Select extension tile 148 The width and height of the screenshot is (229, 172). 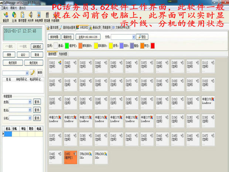(55, 157)
